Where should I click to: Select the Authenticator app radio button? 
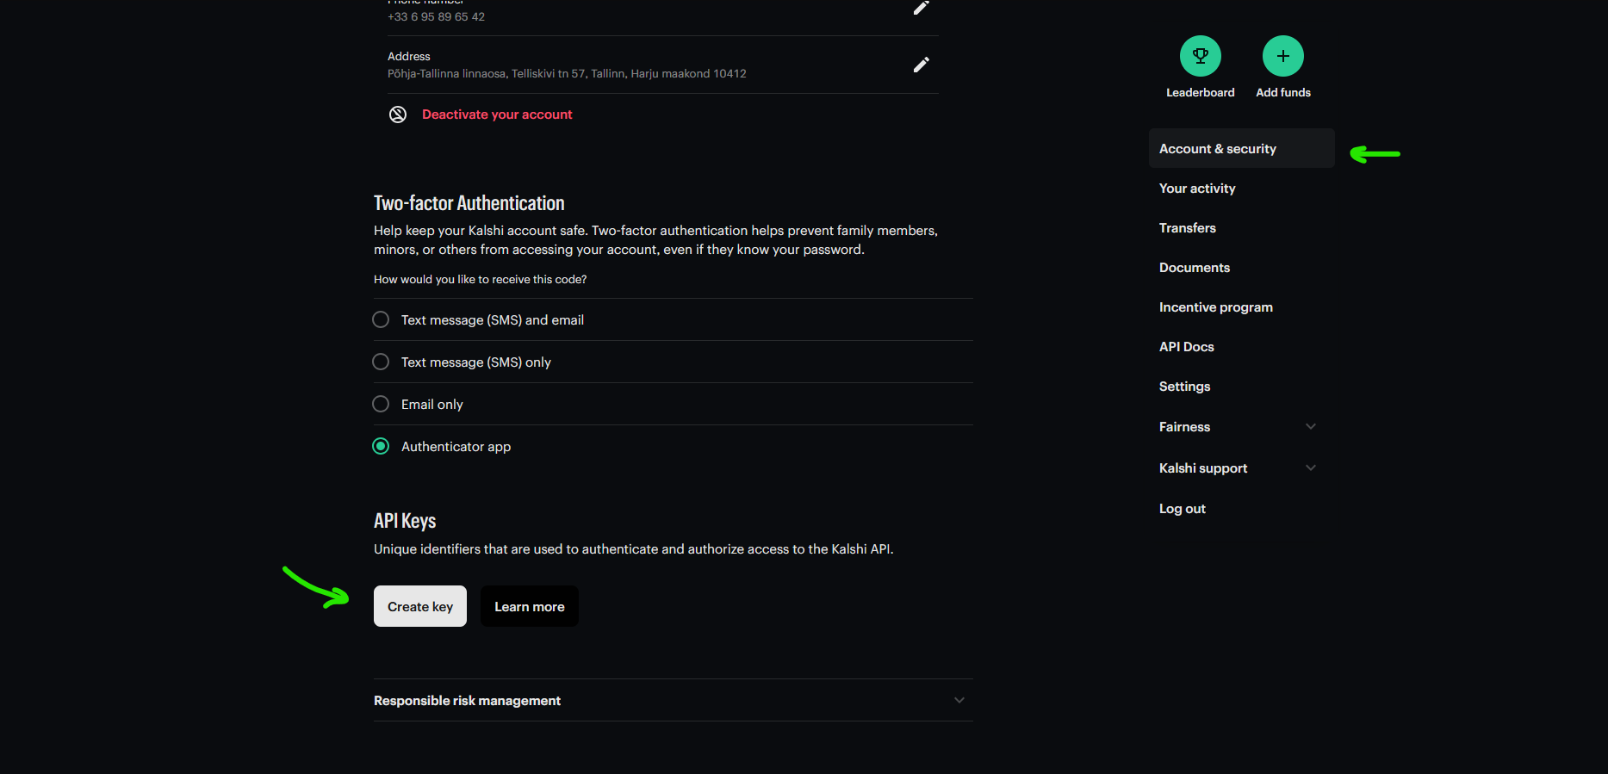[381, 446]
